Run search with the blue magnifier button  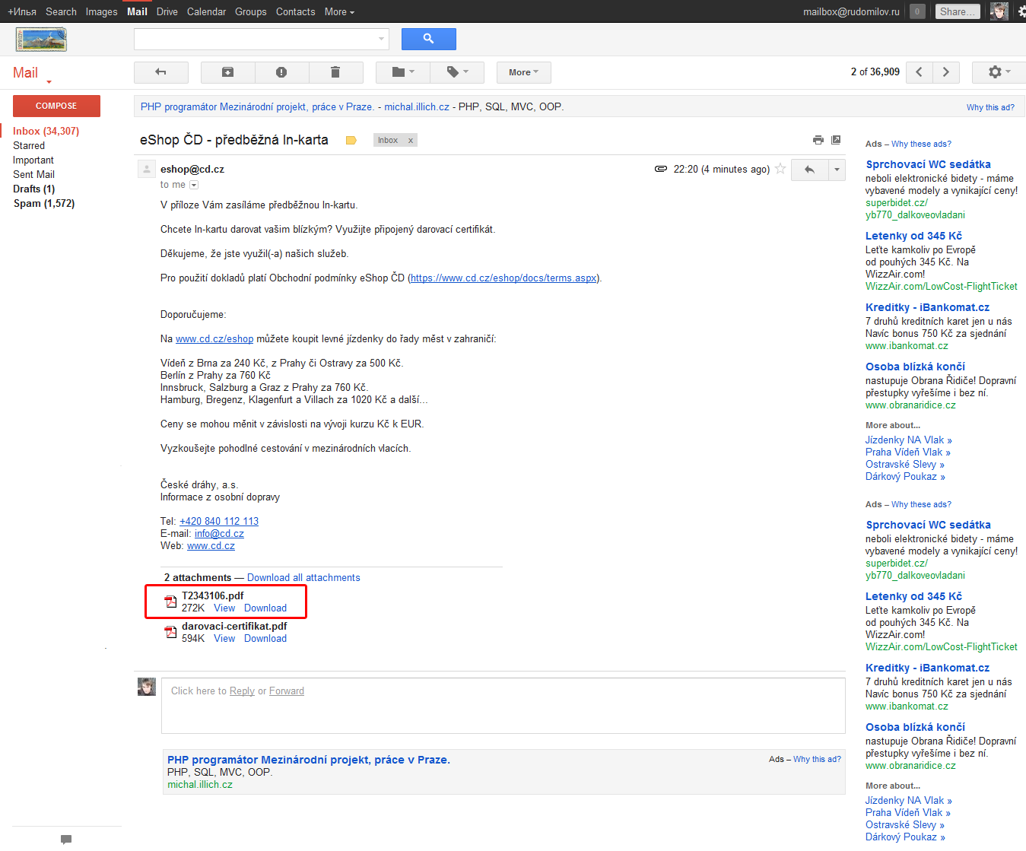429,39
